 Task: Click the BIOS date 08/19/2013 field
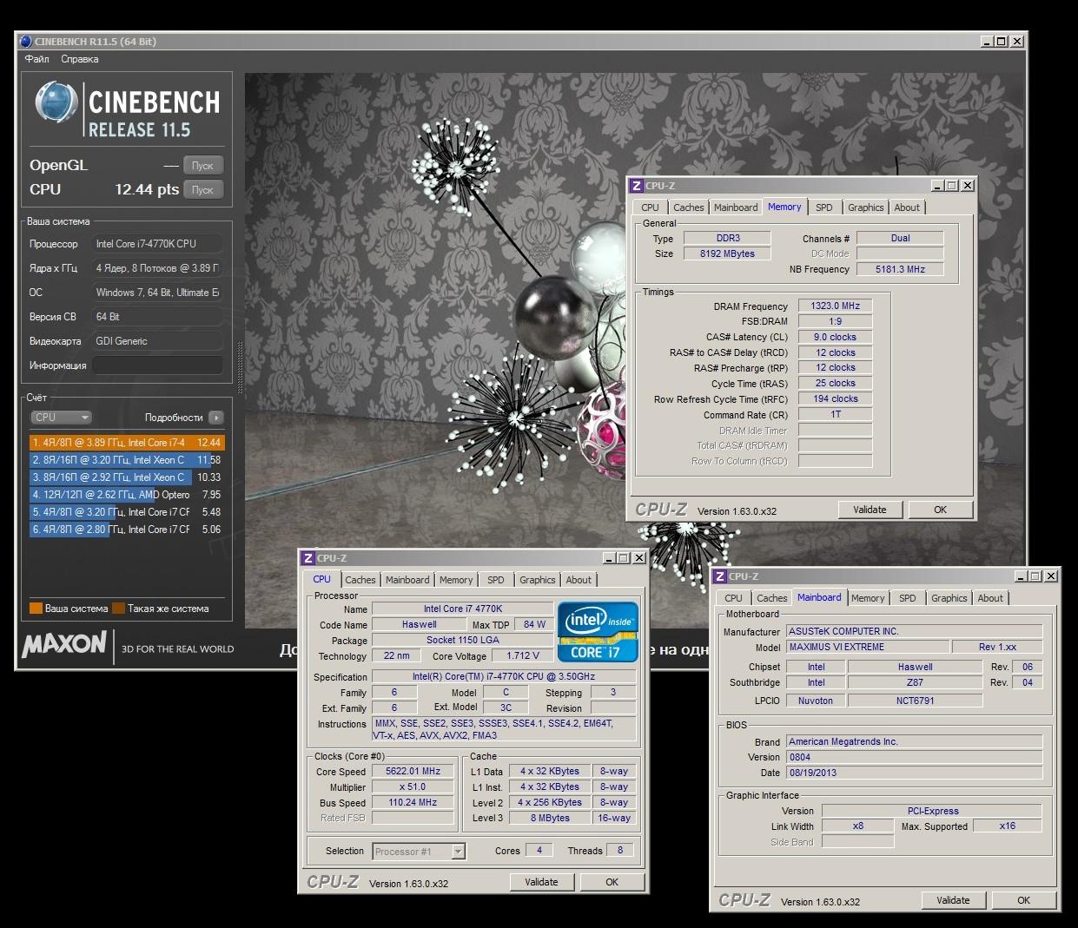click(x=914, y=773)
